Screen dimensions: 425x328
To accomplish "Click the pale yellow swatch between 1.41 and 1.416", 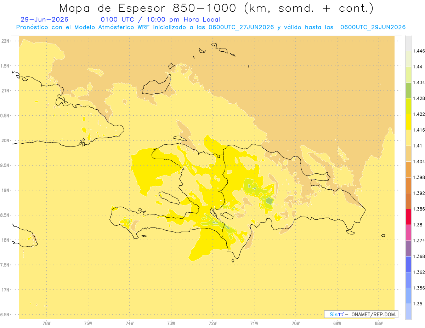I will point(408,138).
